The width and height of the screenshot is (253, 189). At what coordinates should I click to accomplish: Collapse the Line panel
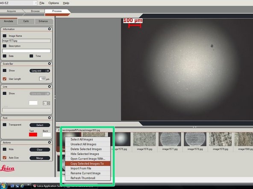click(50, 86)
